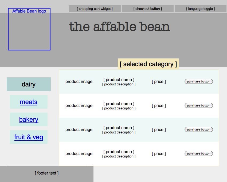Go to the bakery category link
Image resolution: width=227 pixels, height=182 pixels.
(29, 120)
